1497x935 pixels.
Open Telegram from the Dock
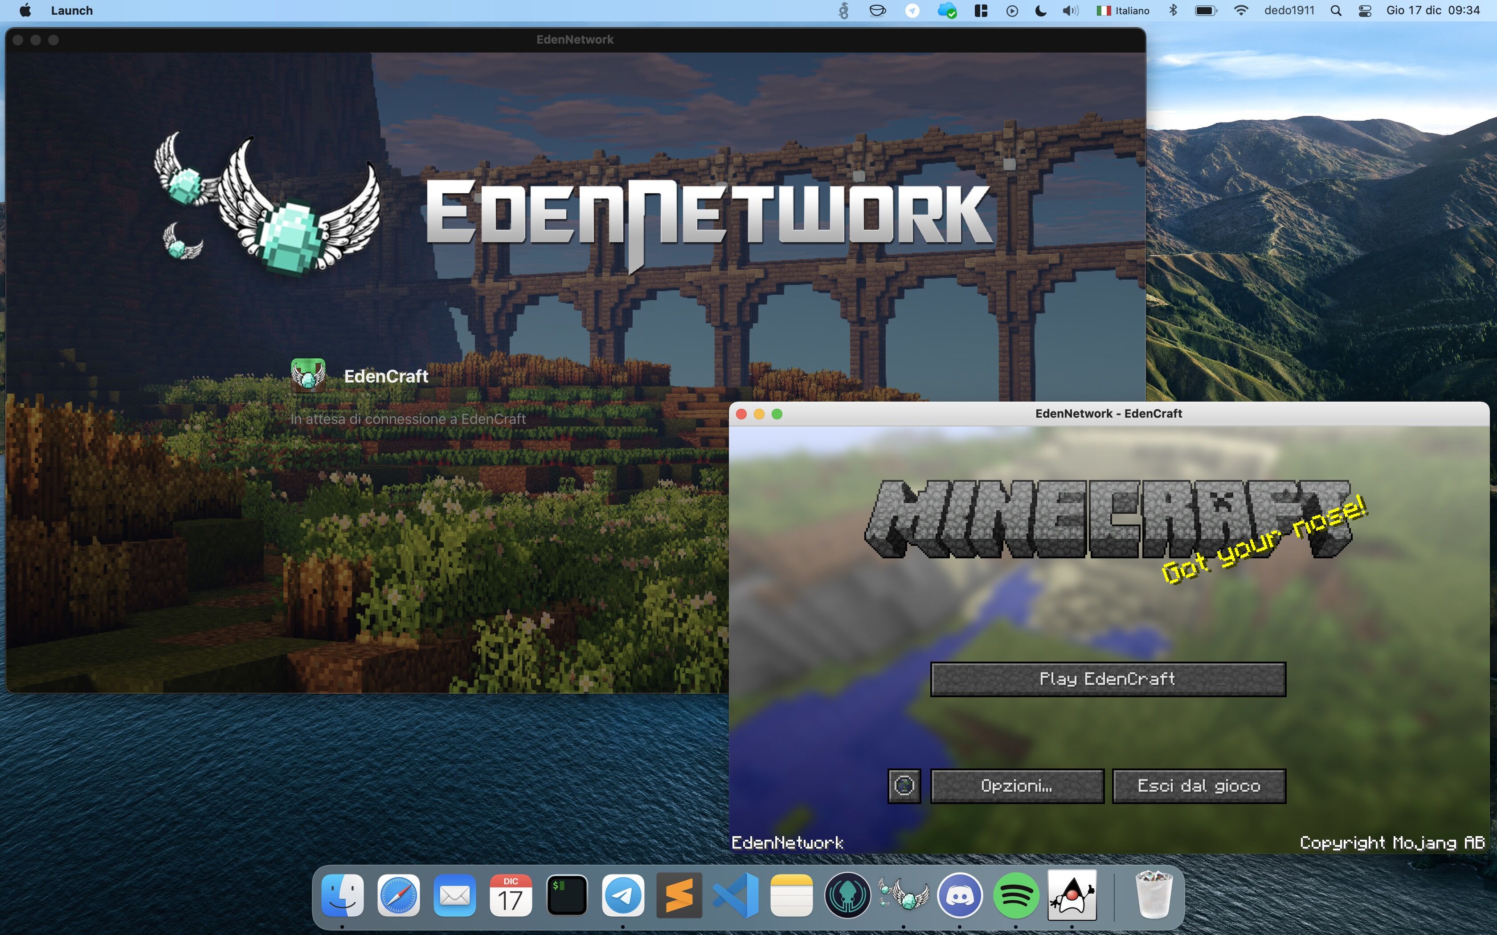(x=622, y=895)
